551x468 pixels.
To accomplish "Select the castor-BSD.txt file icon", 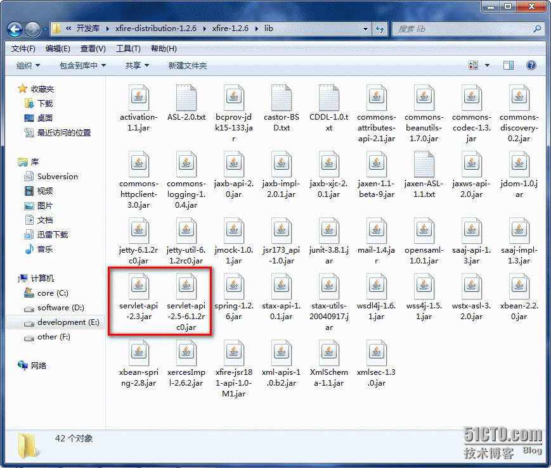I will [x=282, y=98].
